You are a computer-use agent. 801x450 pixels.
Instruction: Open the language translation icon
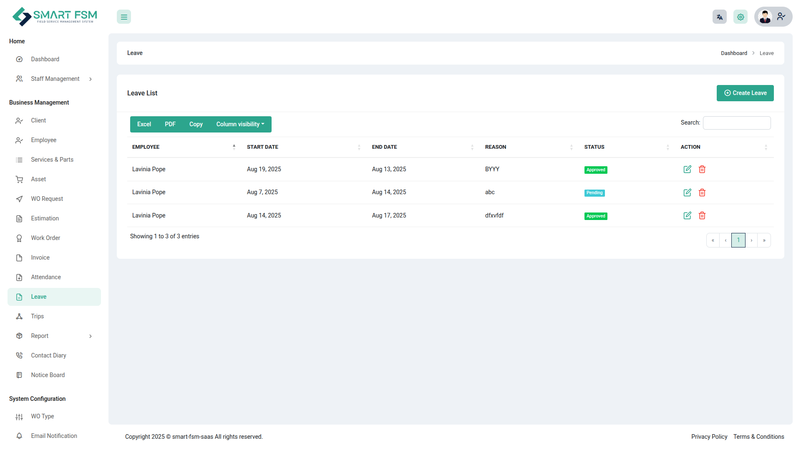(719, 17)
